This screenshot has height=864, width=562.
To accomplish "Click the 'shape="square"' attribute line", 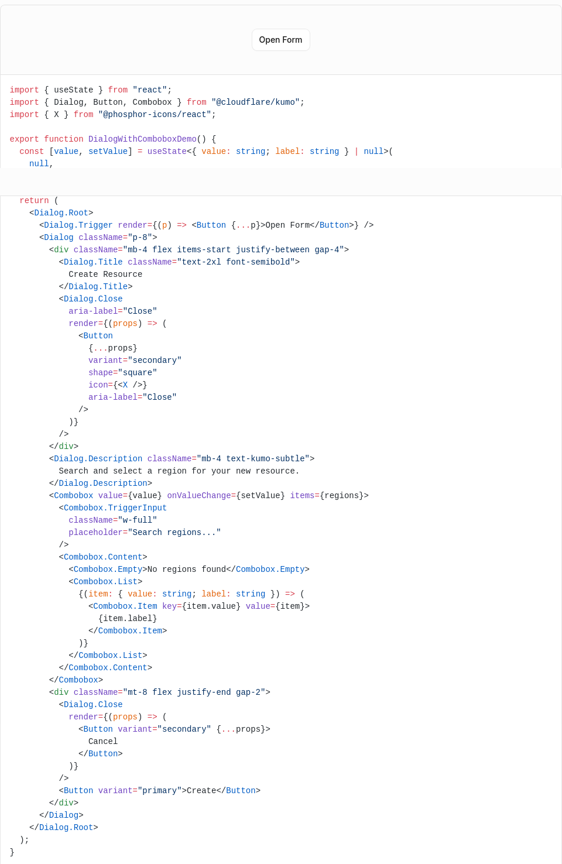I will coord(123,372).
